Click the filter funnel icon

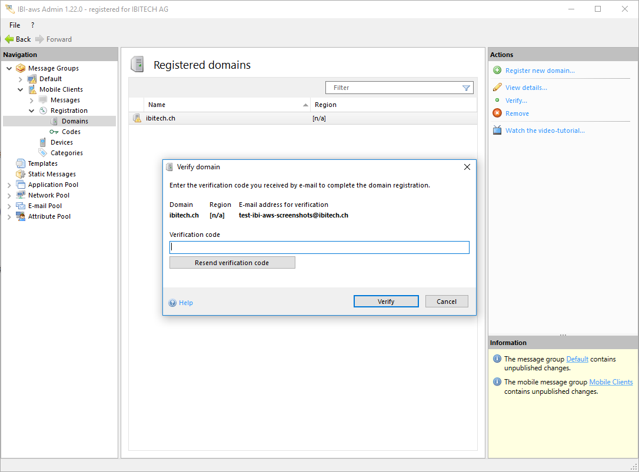pos(466,88)
